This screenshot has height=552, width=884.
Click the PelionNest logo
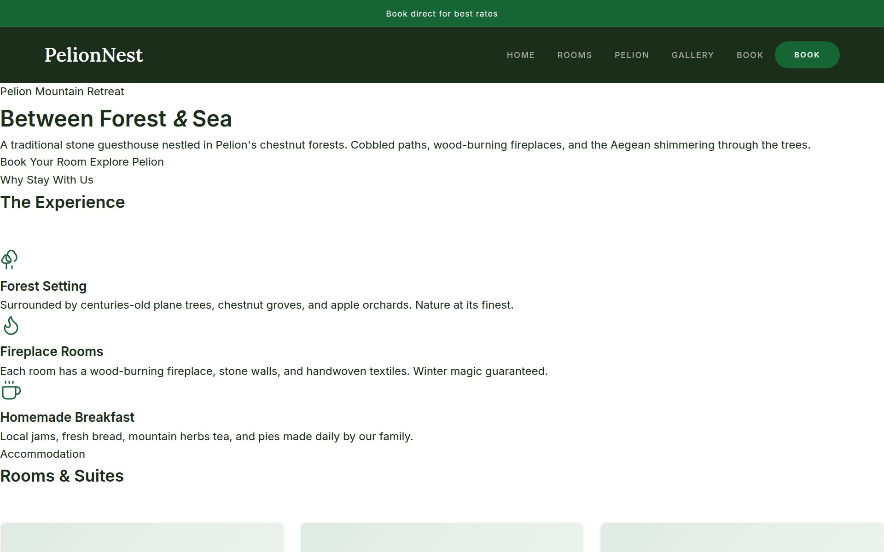(94, 55)
